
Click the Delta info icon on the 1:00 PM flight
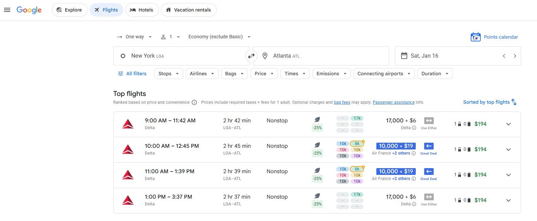pyautogui.click(x=414, y=204)
